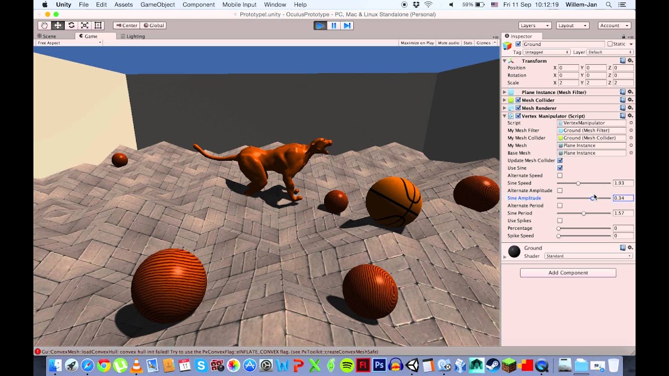Enable Alternate Amplitude checkbox
Screen dimensions: 669x376
[560, 191]
